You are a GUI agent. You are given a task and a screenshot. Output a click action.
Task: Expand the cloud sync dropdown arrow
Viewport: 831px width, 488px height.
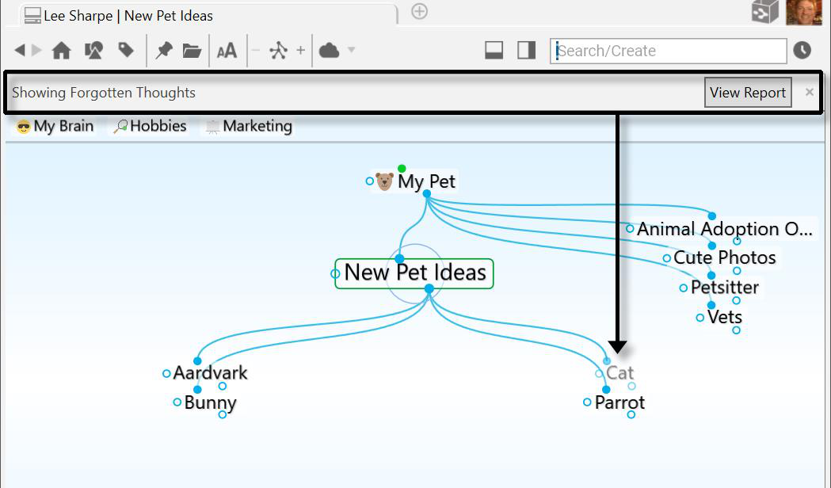click(351, 50)
